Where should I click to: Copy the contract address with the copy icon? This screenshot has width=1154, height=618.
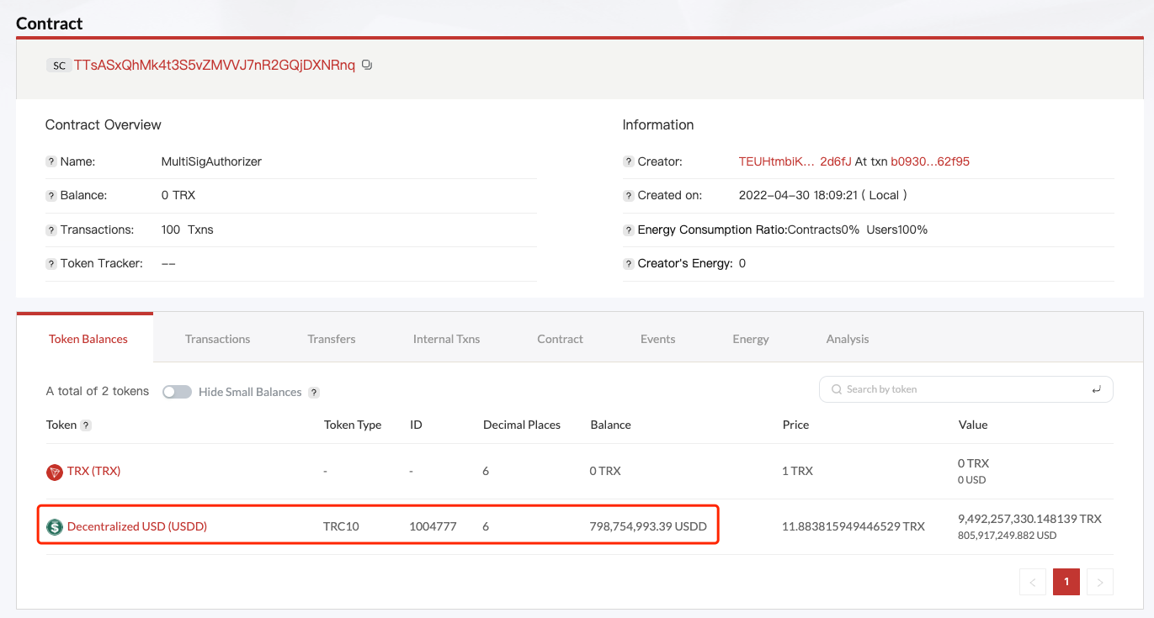point(367,65)
